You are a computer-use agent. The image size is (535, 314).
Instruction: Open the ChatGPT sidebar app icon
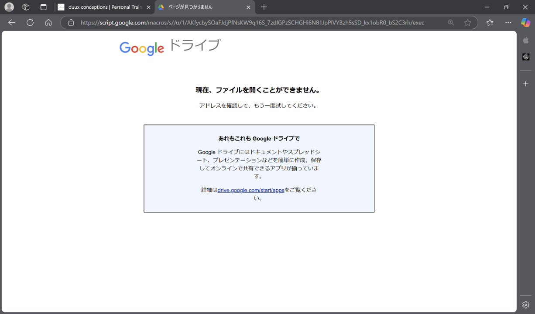pos(526,57)
